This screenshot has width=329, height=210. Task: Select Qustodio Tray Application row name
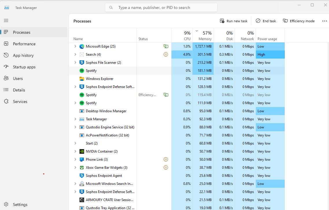pos(110,208)
